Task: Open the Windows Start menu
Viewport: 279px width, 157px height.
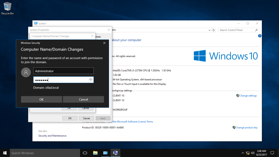Action: coord(5,153)
